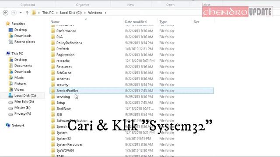280x157 pixels.
Task: Click the ServiceProfiles folder icon
Action: pyautogui.click(x=53, y=91)
